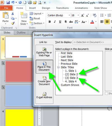Image resolution: width=112 pixels, height=126 pixels.
Task: Click the Grow Font icon
Action: [83, 15]
